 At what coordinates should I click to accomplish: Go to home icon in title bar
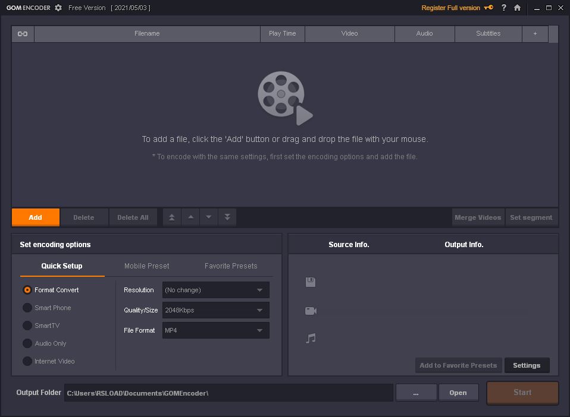click(x=517, y=8)
